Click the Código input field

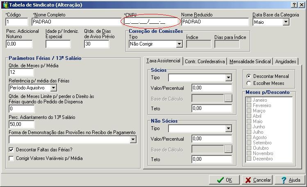click(17, 22)
